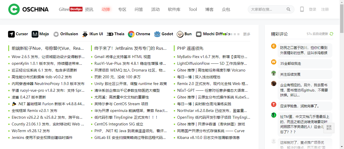Open the Mojo project icon
Image resolution: width=344 pixels, height=149 pixels.
point(35,34)
